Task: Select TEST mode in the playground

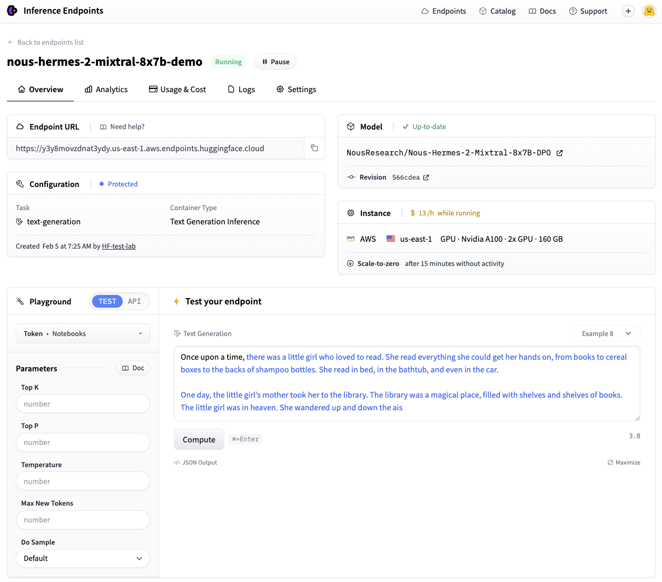Action: coord(107,301)
